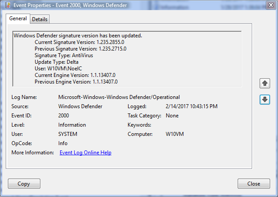Viewport: 278px width, 197px height.
Task: Open the Details tab
Action: [x=40, y=19]
